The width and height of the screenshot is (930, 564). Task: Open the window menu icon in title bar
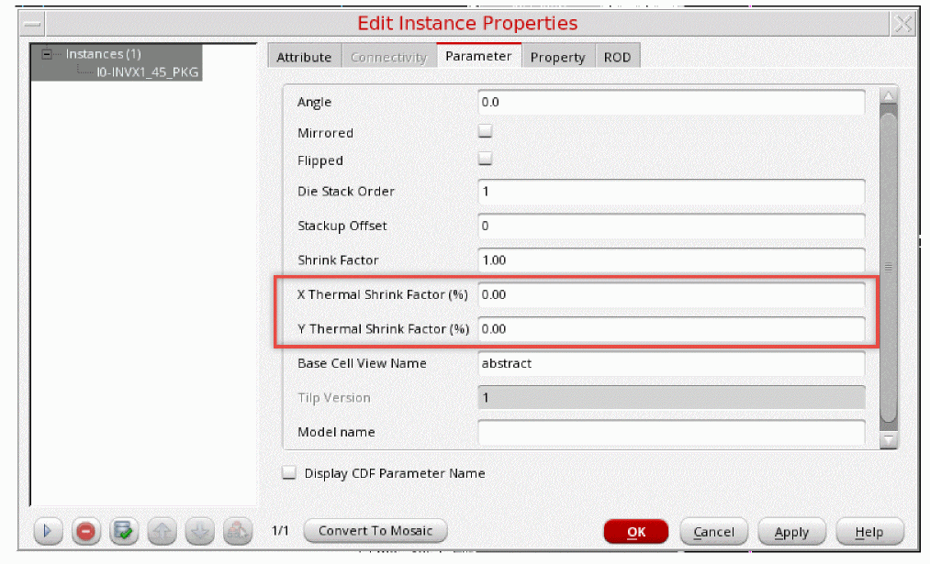[33, 24]
